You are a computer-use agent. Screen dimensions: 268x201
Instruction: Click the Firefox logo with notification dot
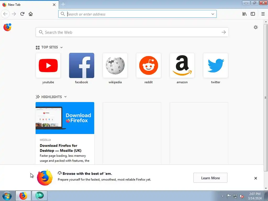(x=7, y=27)
